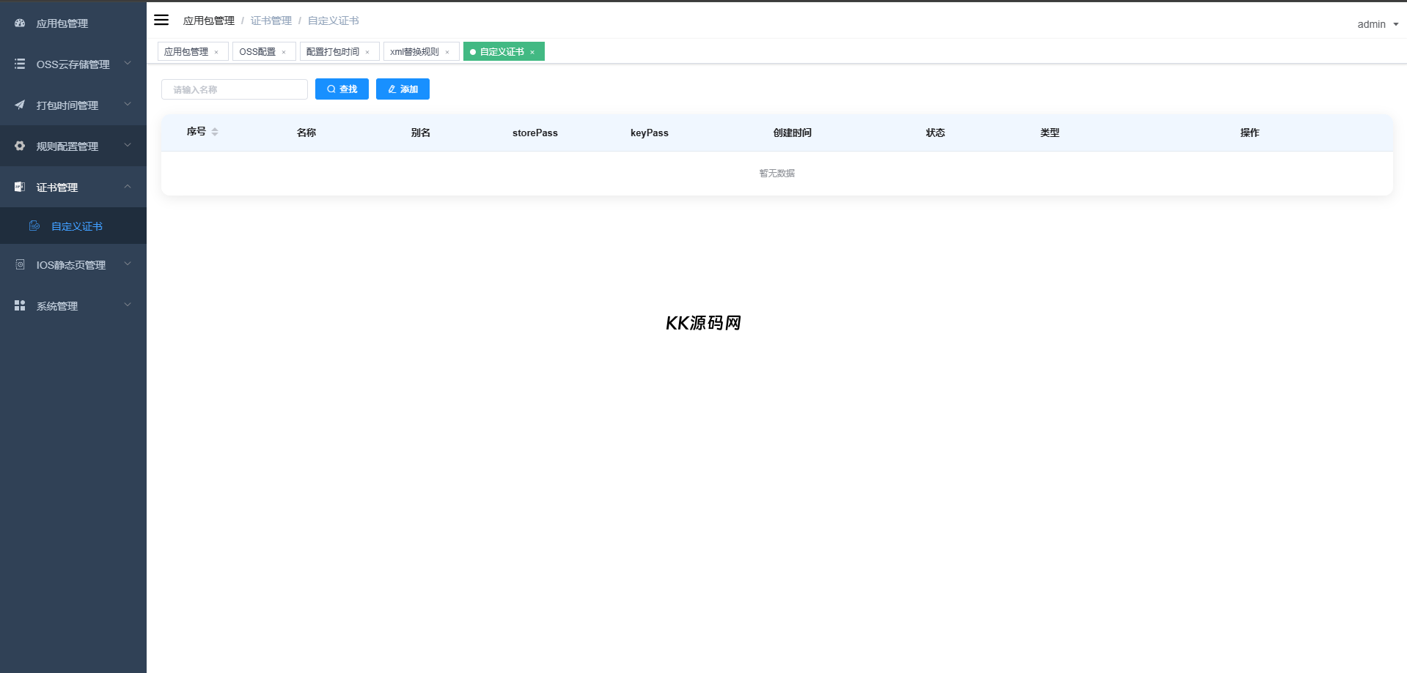Click the hamburger menu collapse icon
This screenshot has height=673, width=1407.
[x=161, y=20]
